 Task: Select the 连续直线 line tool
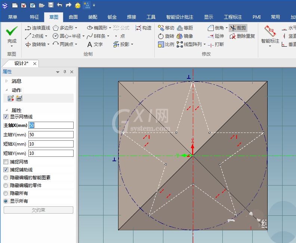point(37,28)
